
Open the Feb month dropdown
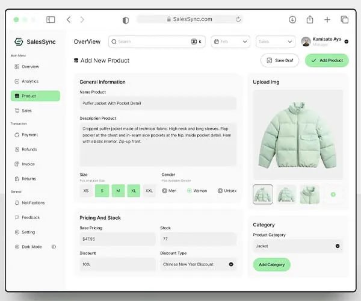pyautogui.click(x=230, y=42)
